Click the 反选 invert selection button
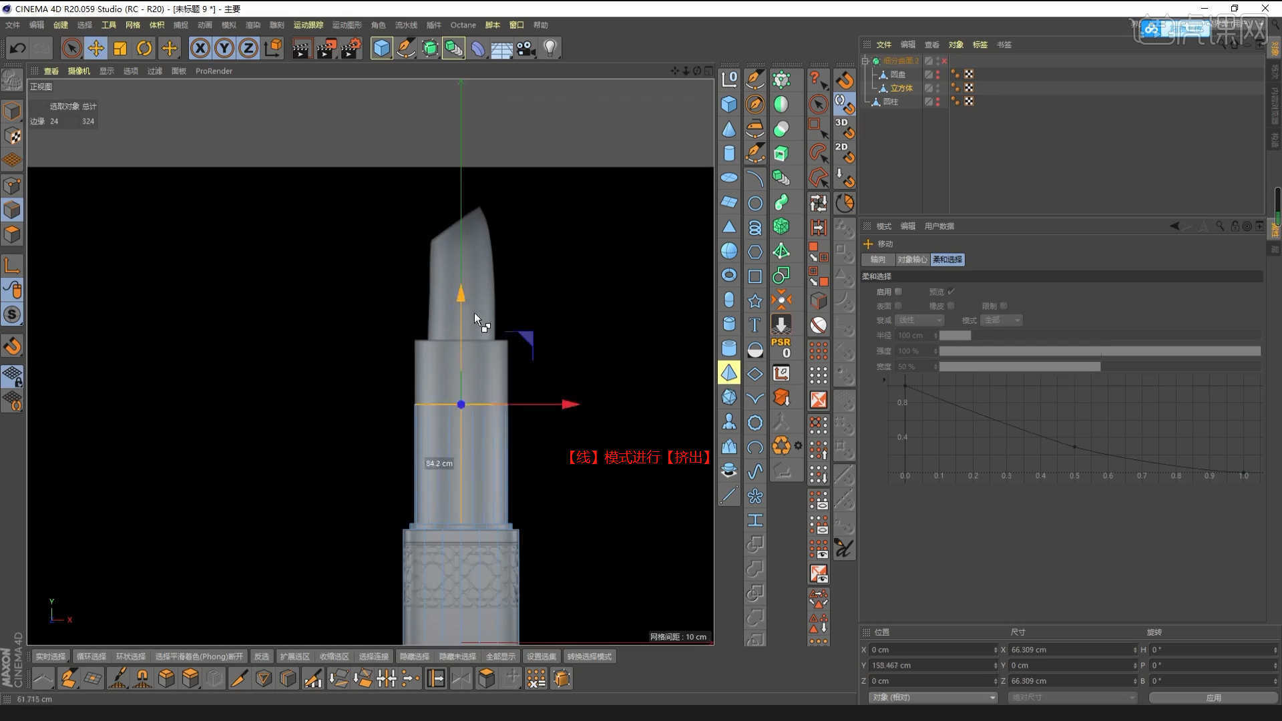 click(262, 656)
